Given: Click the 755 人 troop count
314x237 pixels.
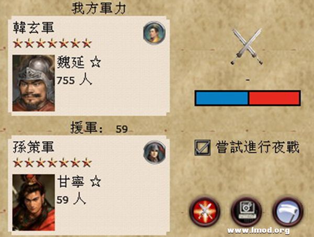Looking at the screenshot, I should (74, 81).
